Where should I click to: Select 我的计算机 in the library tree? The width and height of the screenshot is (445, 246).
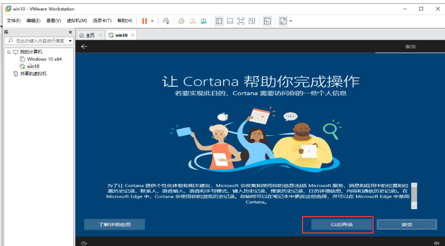coord(31,52)
